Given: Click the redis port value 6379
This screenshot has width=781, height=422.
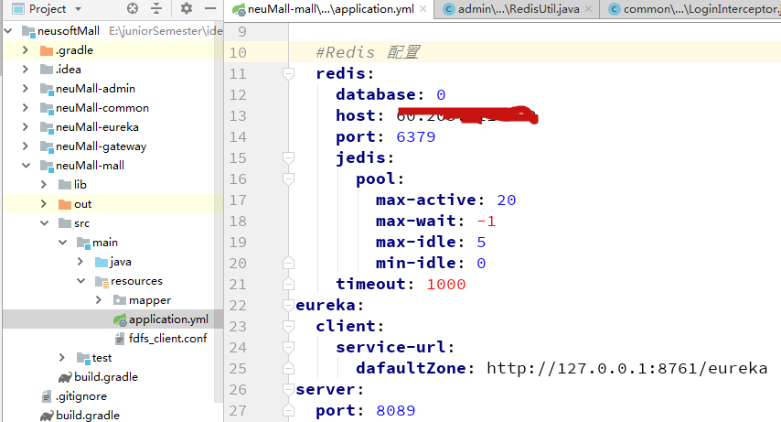Looking at the screenshot, I should point(416,136).
